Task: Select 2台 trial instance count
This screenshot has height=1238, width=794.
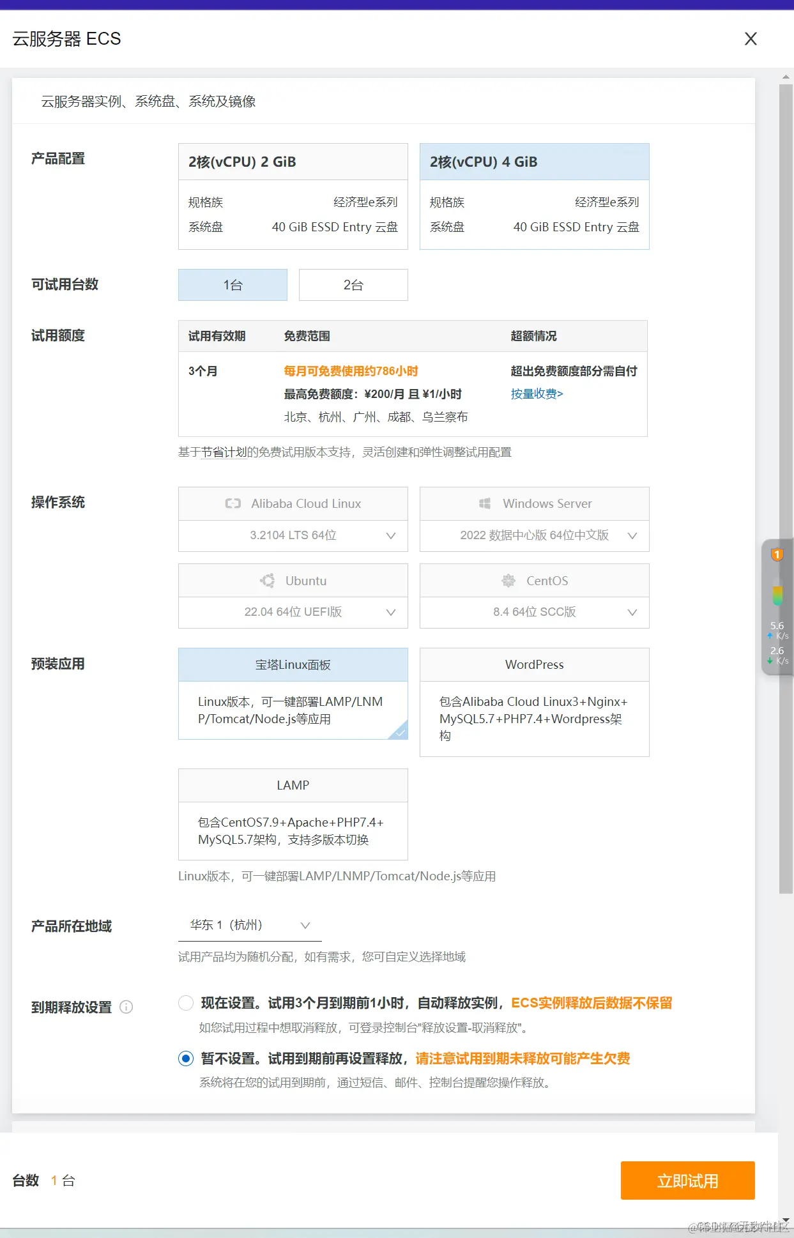Action: coord(353,285)
